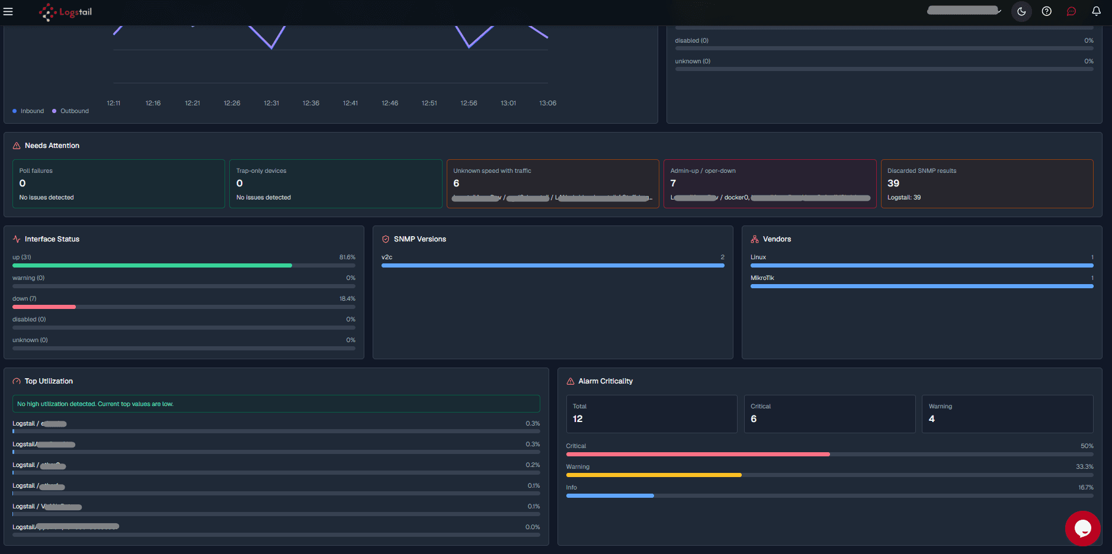Click 'disabled (0)' in Interface Status panel
Screen dimensions: 1112x554
[29, 320]
